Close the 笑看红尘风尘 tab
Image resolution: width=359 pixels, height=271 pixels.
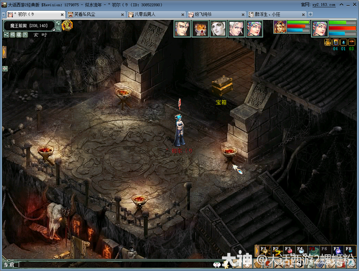[x=123, y=15]
